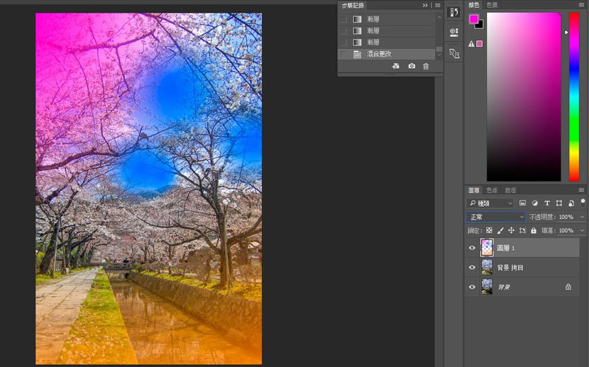Create a new snapshot with camera icon

pyautogui.click(x=412, y=66)
